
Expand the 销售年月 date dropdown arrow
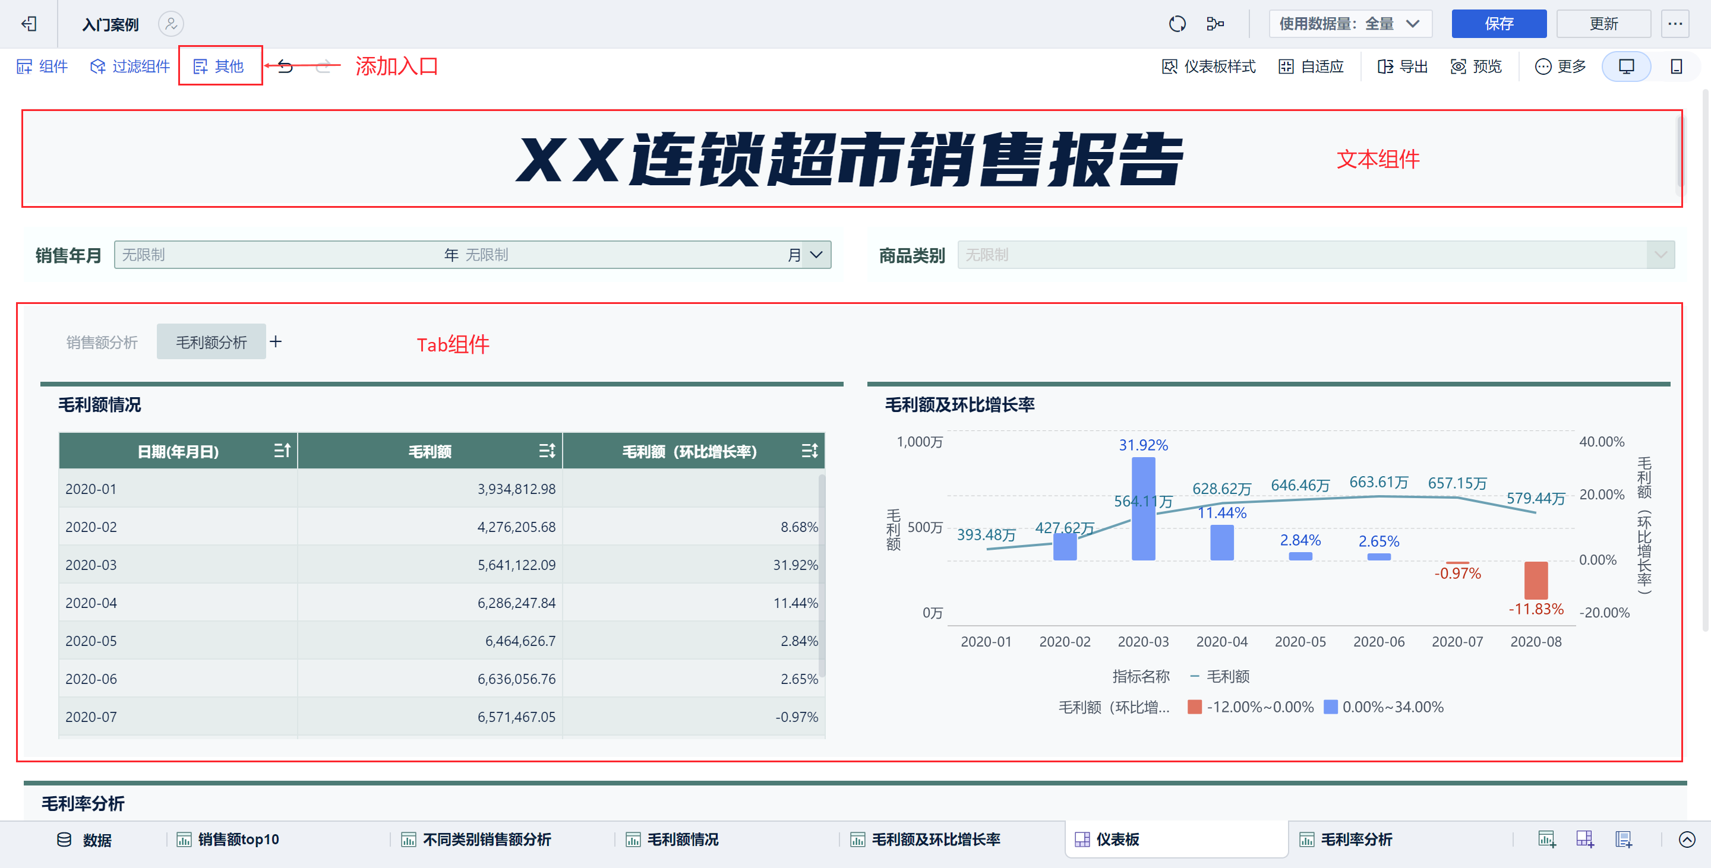tap(816, 255)
